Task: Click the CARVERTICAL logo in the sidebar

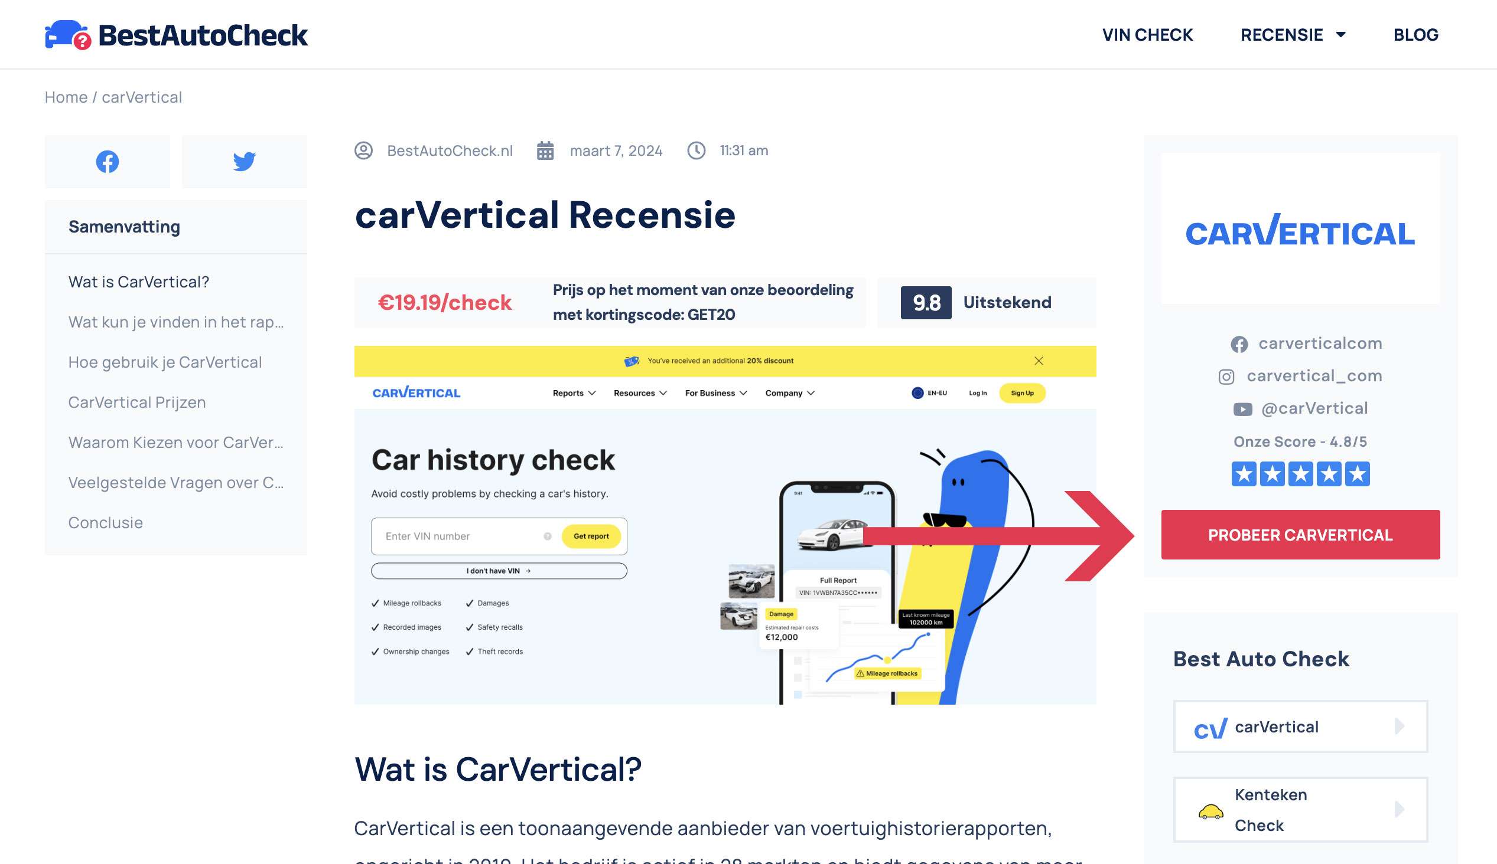Action: point(1300,230)
